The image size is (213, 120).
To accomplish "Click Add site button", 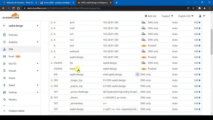I will [150, 16].
